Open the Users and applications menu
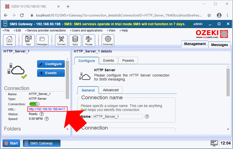The image size is (233, 149). (x=87, y=30)
